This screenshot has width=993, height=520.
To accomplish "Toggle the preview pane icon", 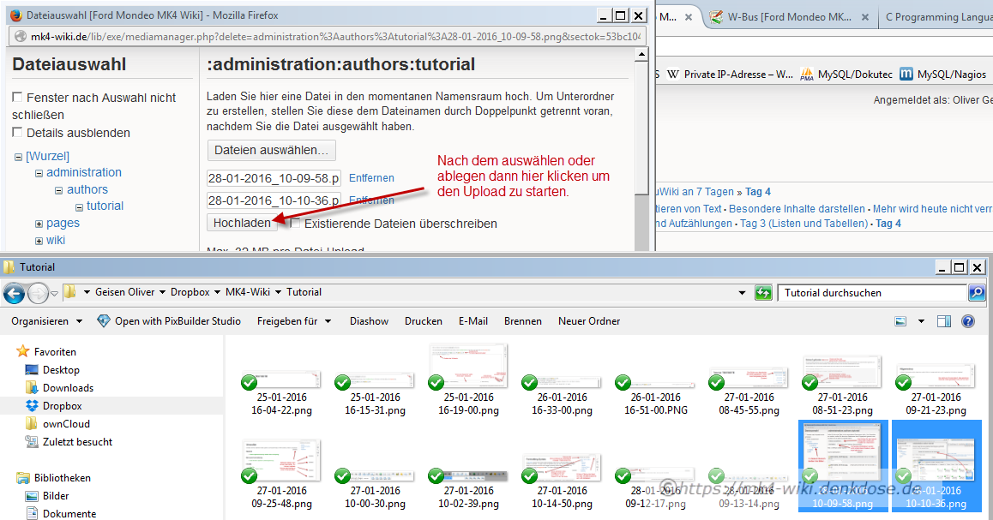I will point(943,321).
